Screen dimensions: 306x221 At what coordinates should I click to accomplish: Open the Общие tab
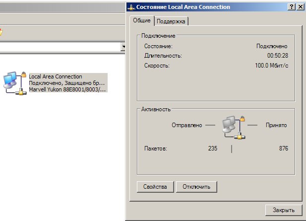142,20
